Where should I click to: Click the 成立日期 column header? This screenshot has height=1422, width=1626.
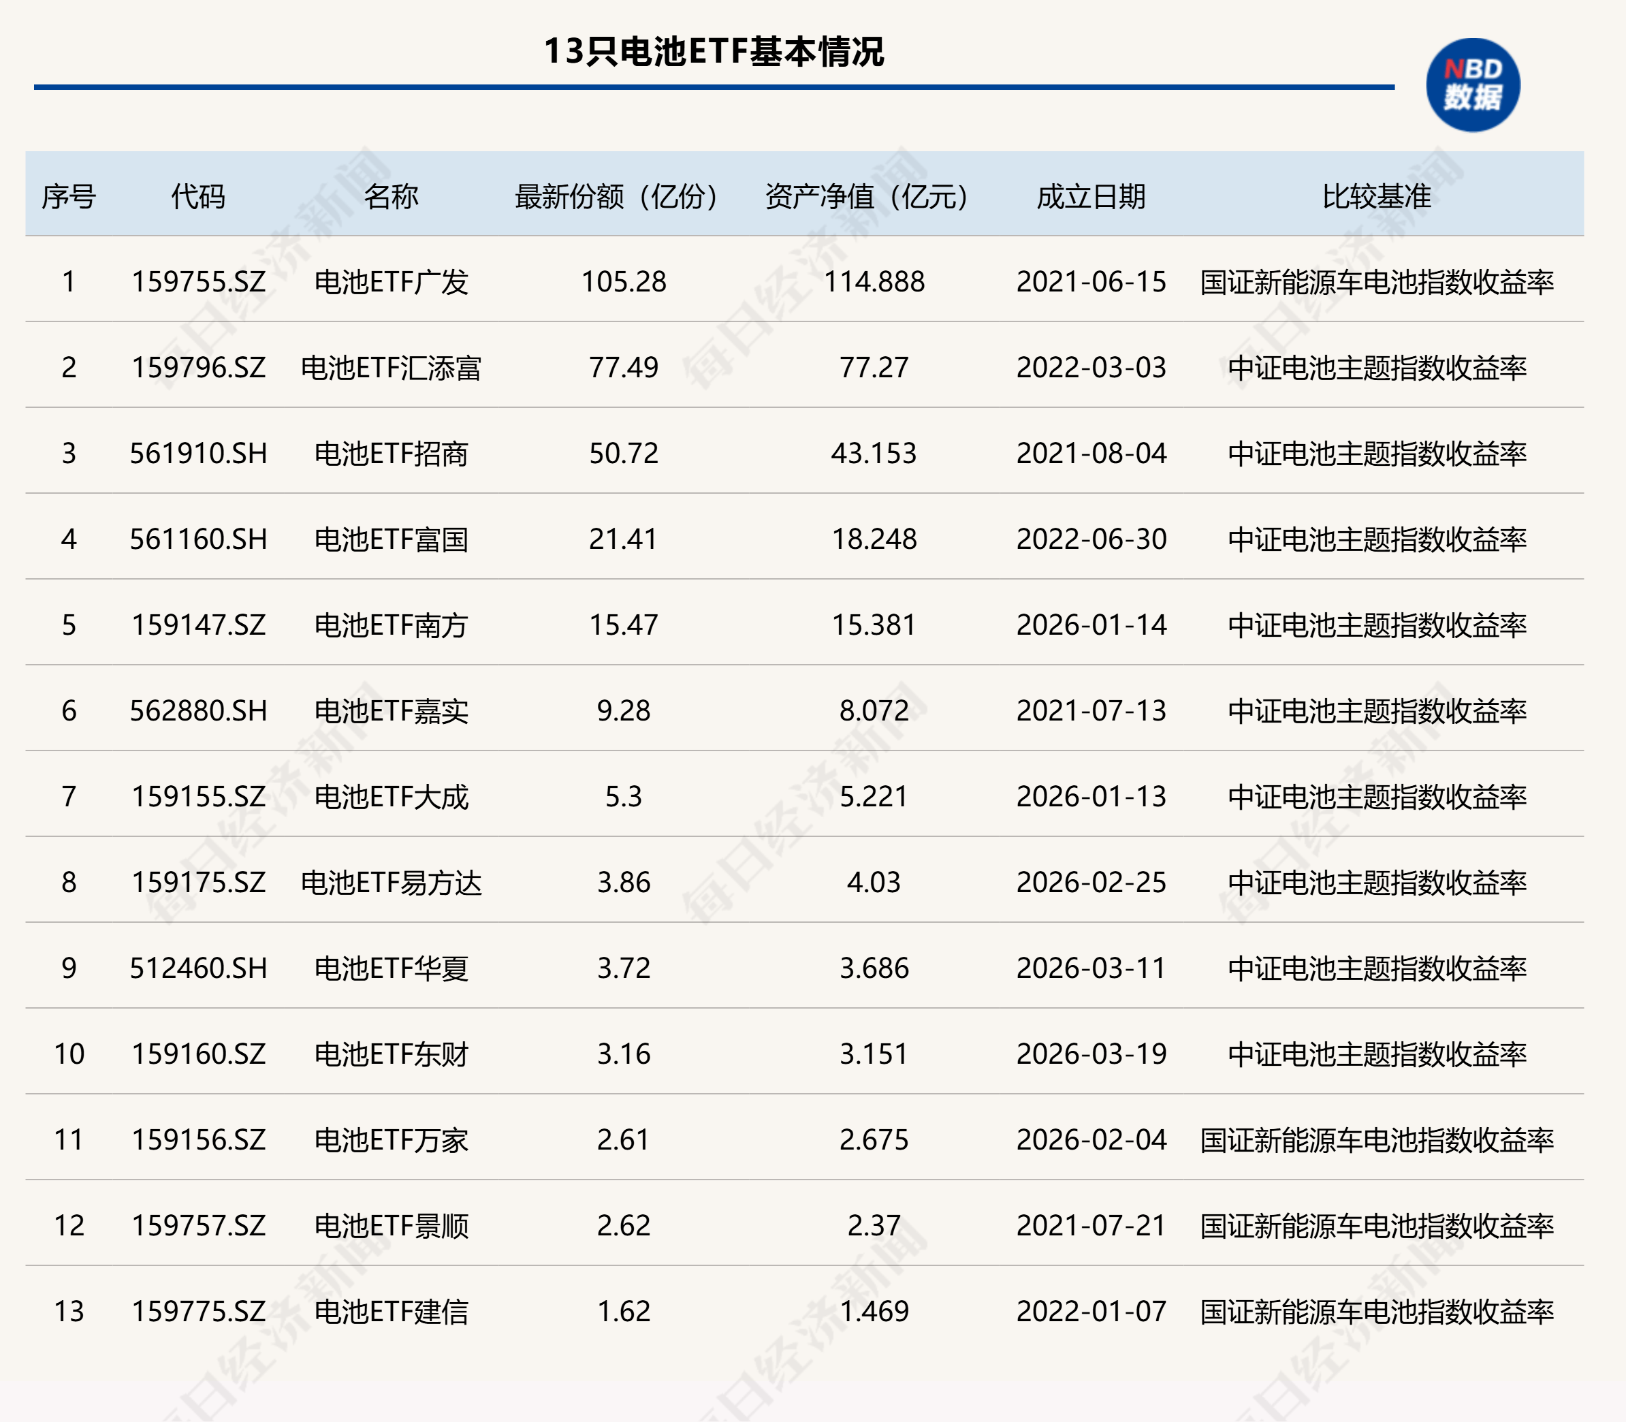[x=1091, y=196]
